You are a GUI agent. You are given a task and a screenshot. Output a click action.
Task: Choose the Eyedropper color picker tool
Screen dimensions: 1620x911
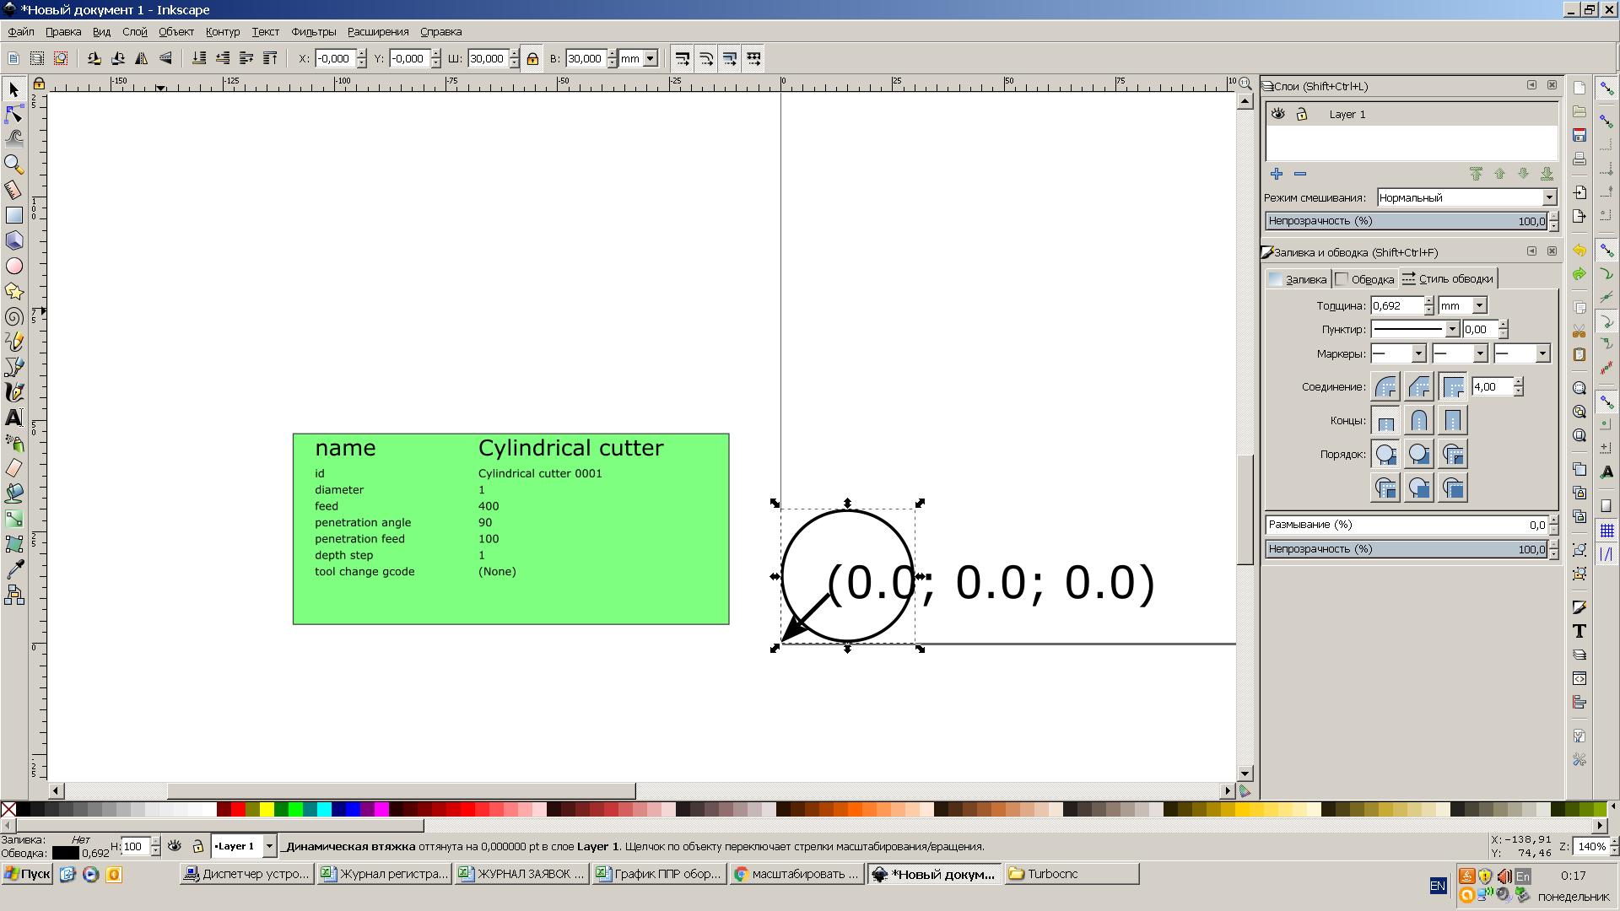[x=13, y=569]
